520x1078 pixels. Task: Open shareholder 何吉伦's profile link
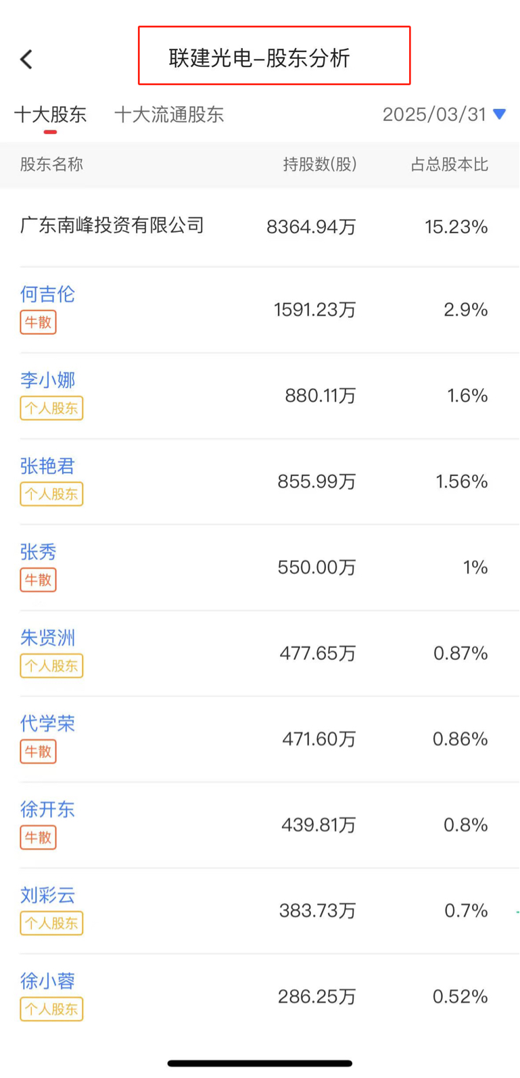tap(47, 294)
